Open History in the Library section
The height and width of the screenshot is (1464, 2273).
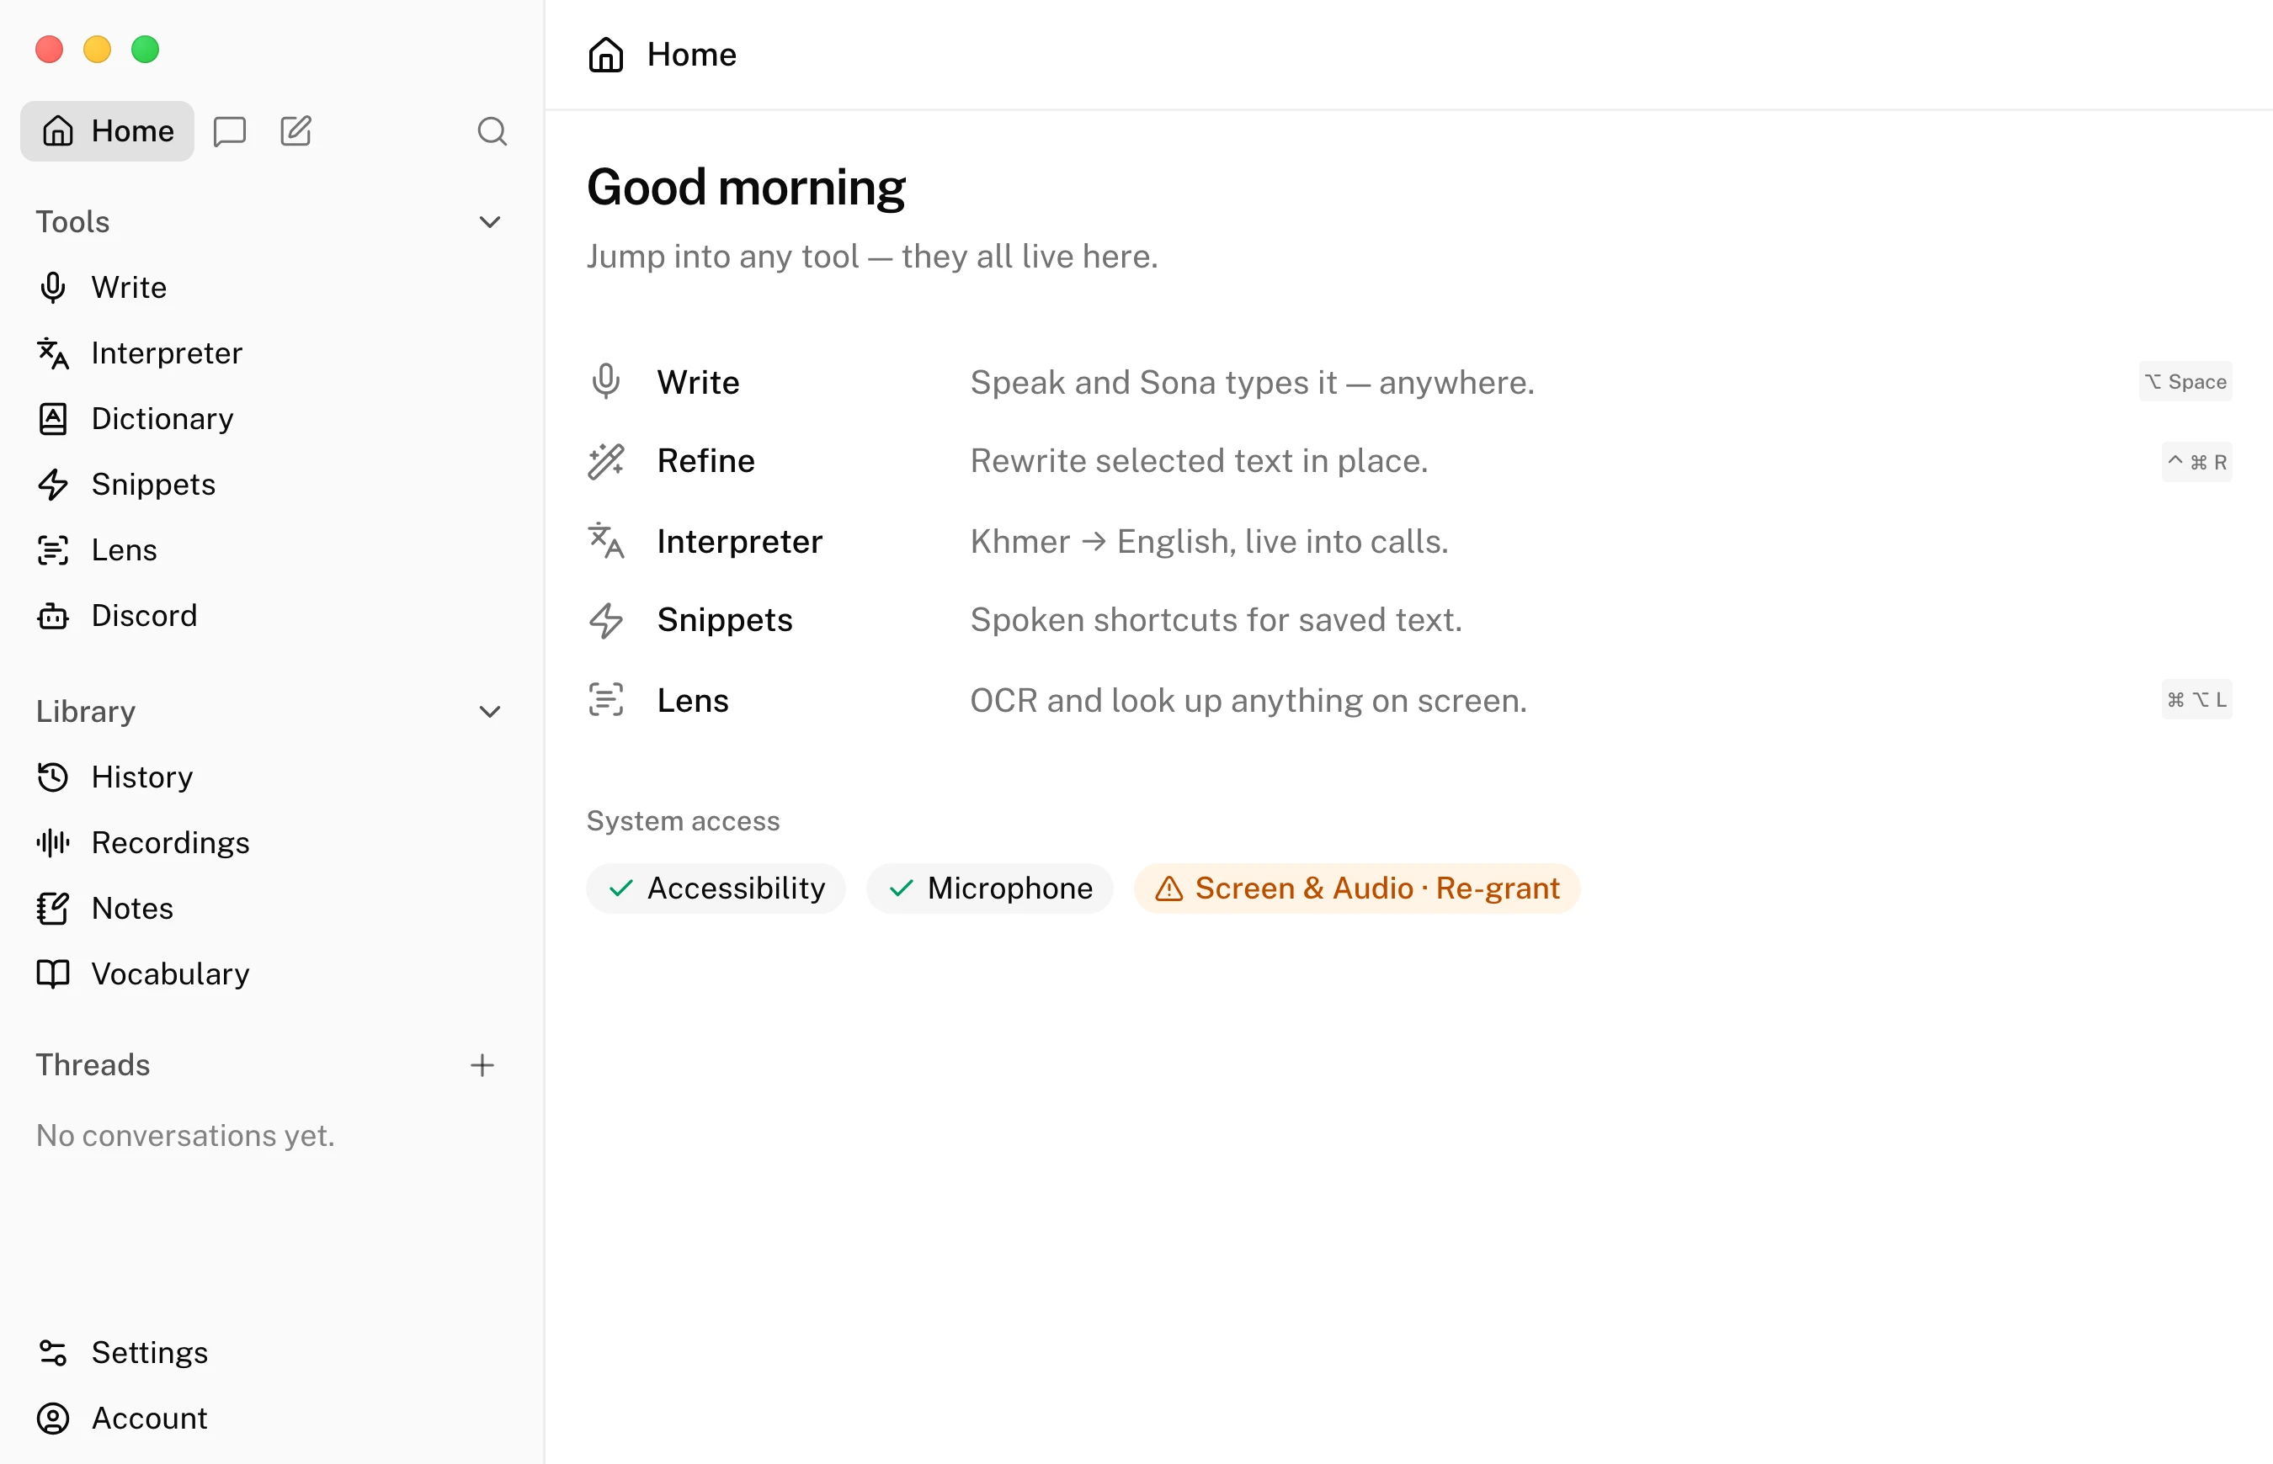(270, 777)
